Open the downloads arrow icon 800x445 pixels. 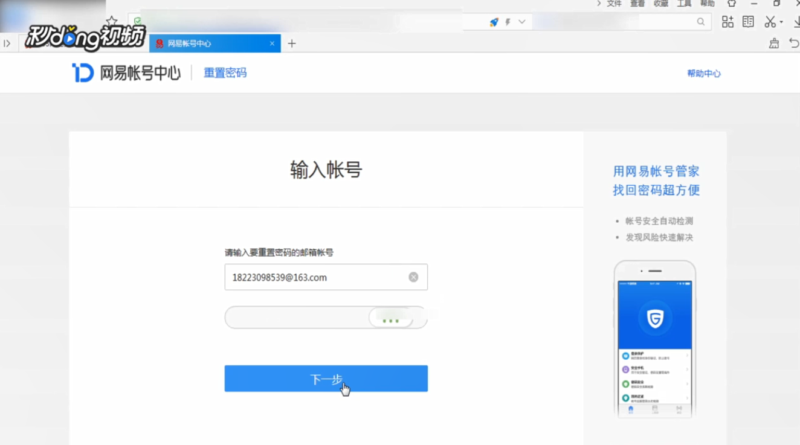(x=796, y=22)
